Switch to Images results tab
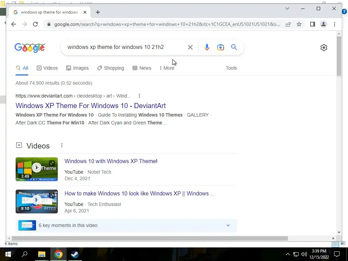This screenshot has height=261, width=348. coord(77,68)
